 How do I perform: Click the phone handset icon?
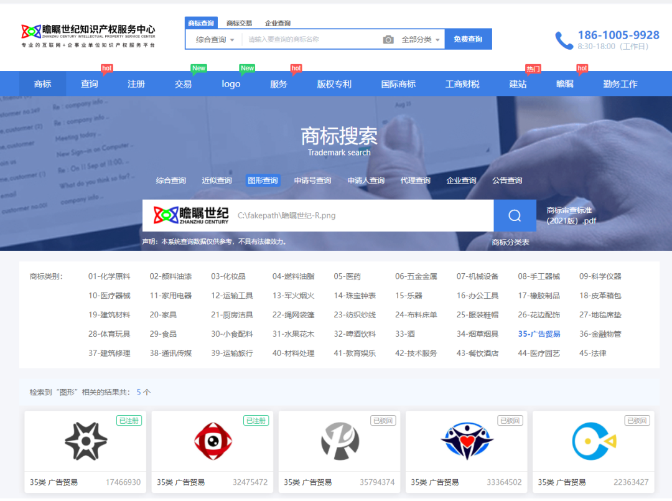pos(564,40)
